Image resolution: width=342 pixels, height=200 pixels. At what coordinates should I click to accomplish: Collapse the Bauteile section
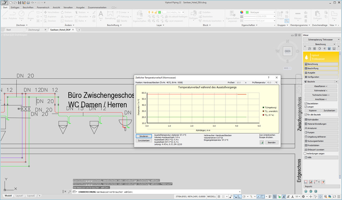click(337, 82)
